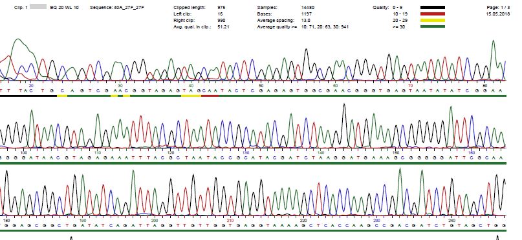Click base position marker 80
The width and height of the screenshot is (522, 240).
click(x=484, y=85)
